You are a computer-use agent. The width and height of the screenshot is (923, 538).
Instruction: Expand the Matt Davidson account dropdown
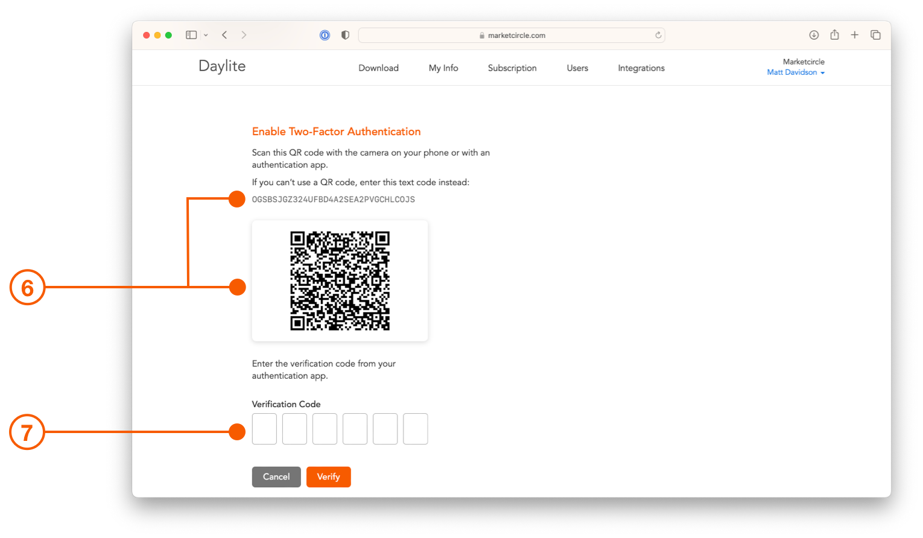click(796, 72)
